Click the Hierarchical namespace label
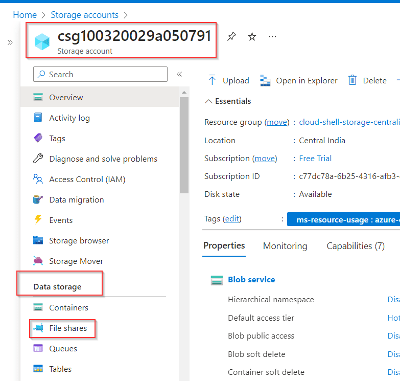400x381 pixels. (271, 300)
